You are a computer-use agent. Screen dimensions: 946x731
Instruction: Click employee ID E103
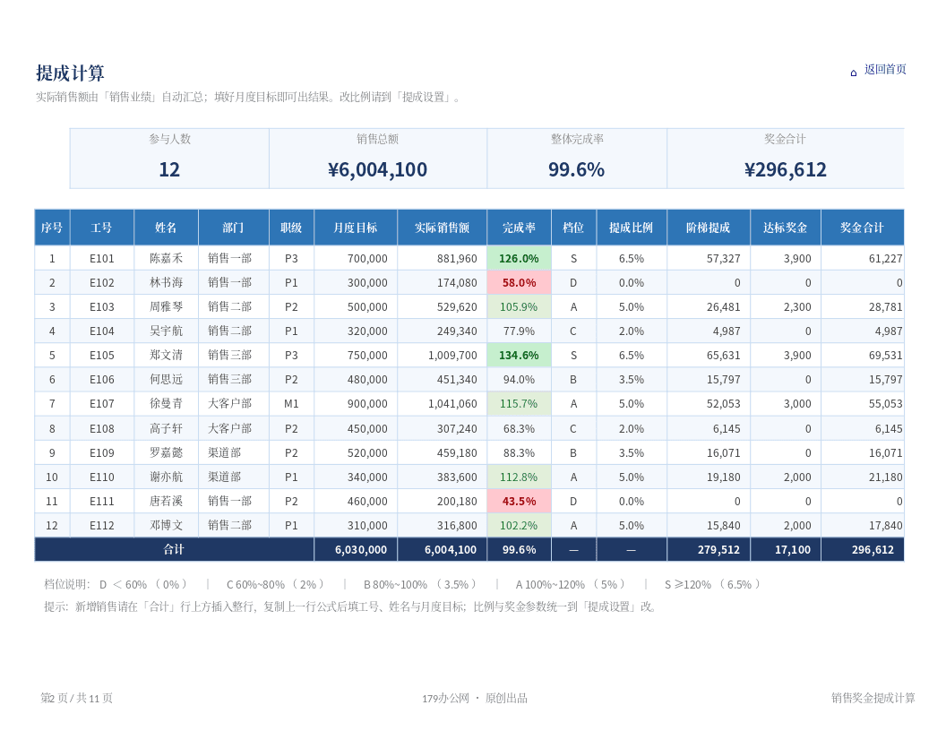(102, 306)
